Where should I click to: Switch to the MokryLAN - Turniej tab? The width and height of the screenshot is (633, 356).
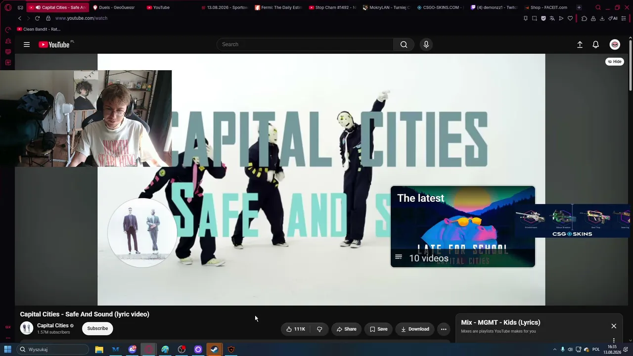(386, 7)
